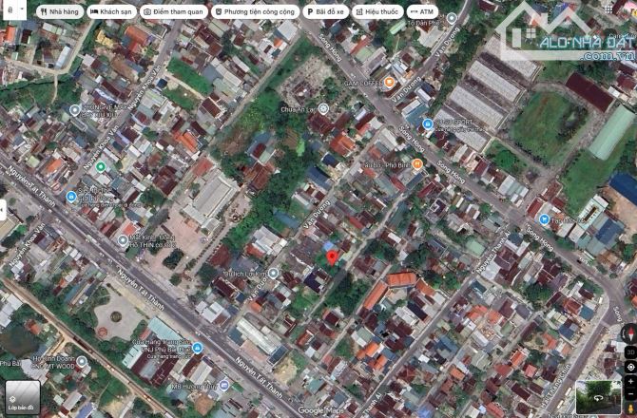Select the Chùa An Lạc temple marker

pyautogui.click(x=323, y=109)
